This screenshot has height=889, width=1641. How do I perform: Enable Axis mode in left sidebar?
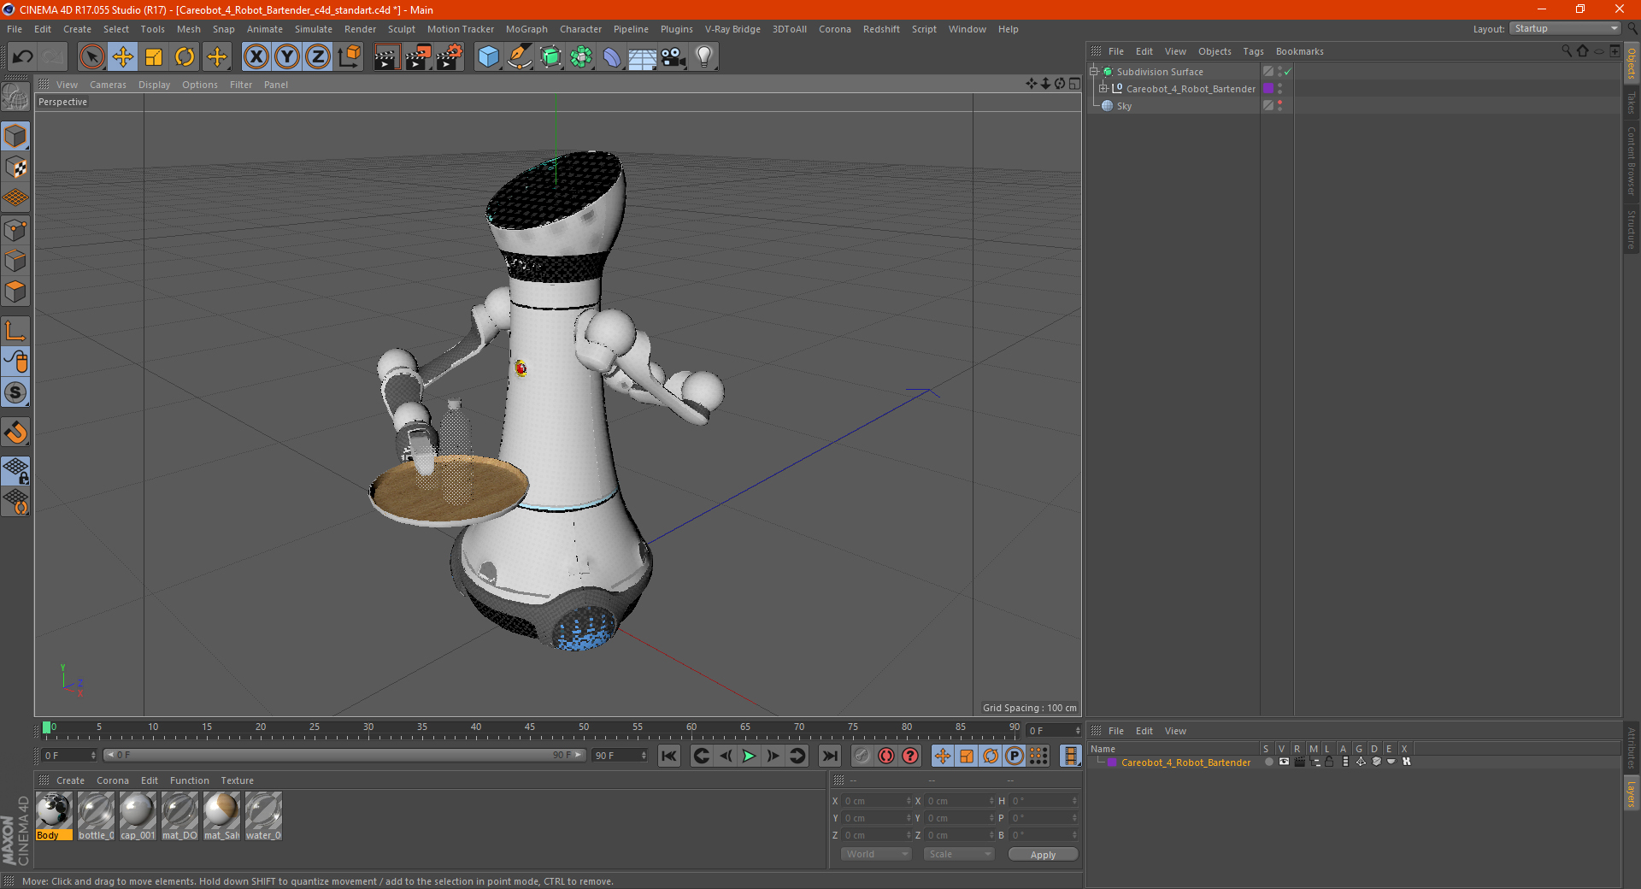pyautogui.click(x=15, y=331)
